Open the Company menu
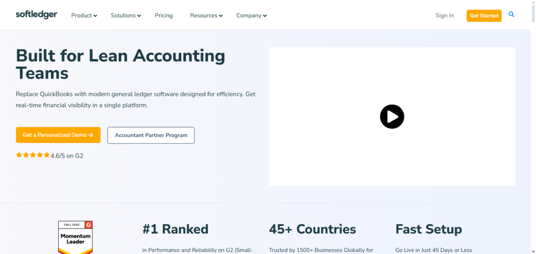The width and height of the screenshot is (536, 254). pyautogui.click(x=252, y=15)
